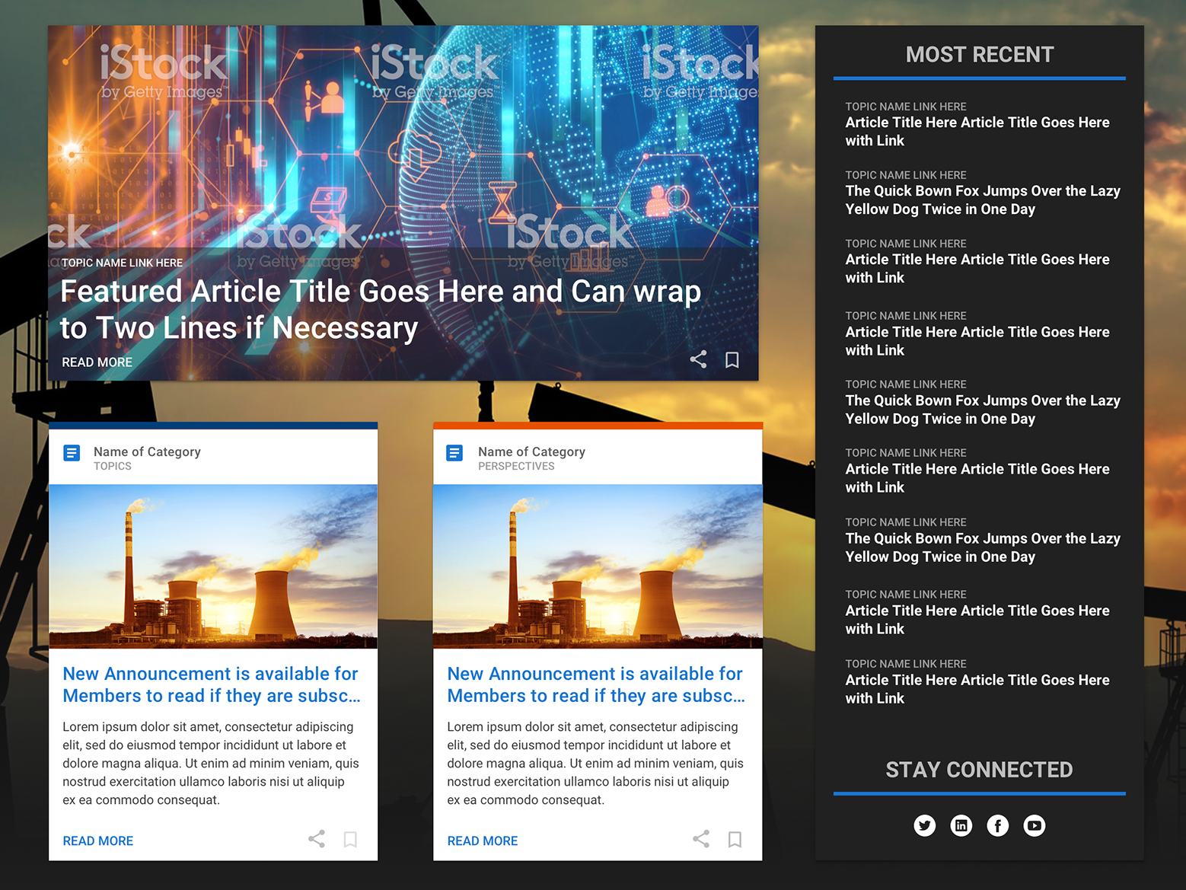
Task: Open seventh Most Recent Quick Bown Fox article
Action: coord(983,547)
